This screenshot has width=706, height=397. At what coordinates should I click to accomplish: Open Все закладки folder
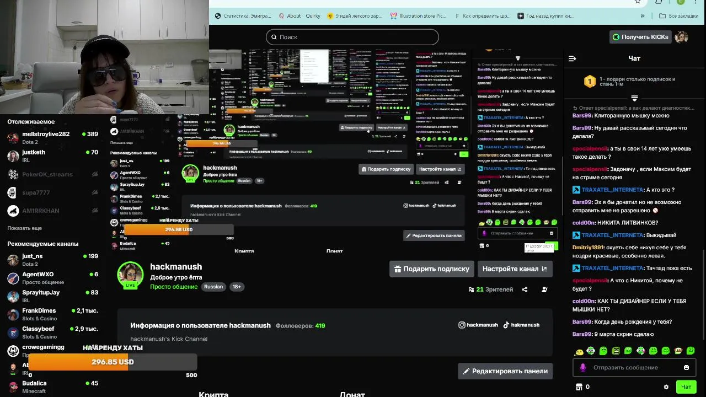click(678, 16)
